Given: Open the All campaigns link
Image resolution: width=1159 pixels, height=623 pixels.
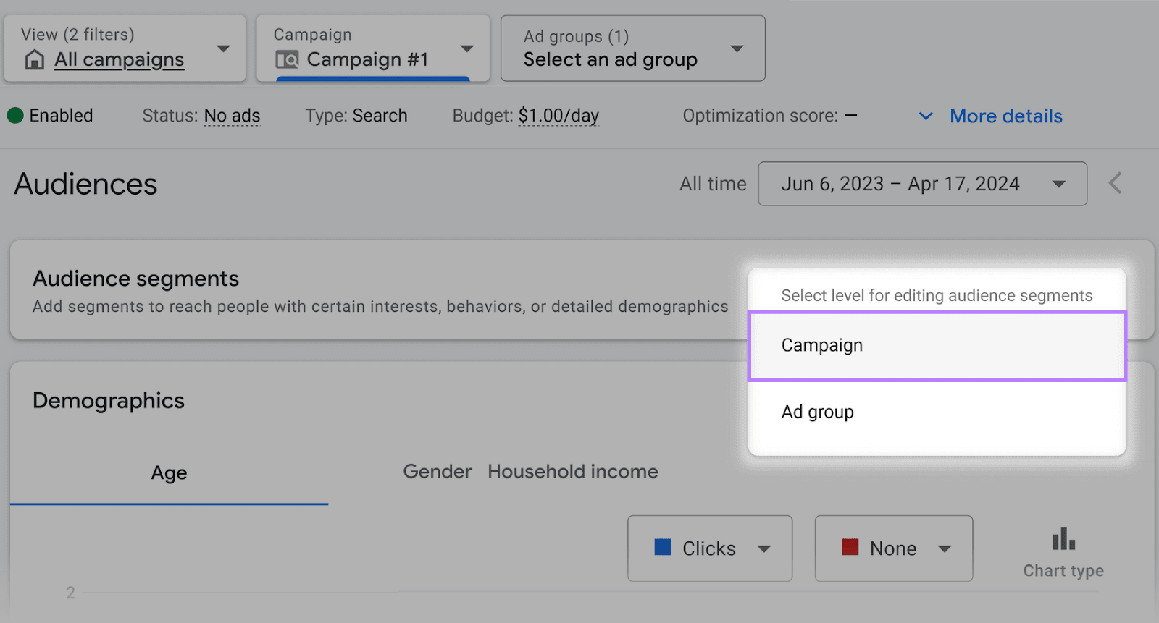Looking at the screenshot, I should 120,60.
